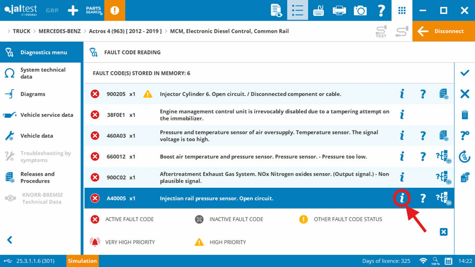This screenshot has height=267, width=475.
Task: Select MCM Electronic Diesel Control breadcrumb
Action: [x=229, y=31]
